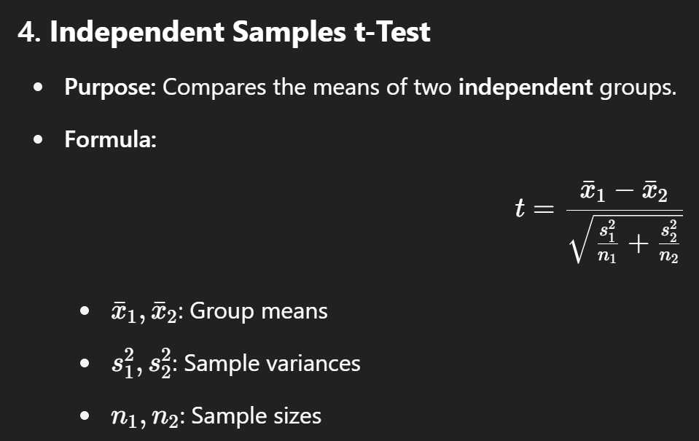Click the square root symbol in the denominator

(x=578, y=241)
